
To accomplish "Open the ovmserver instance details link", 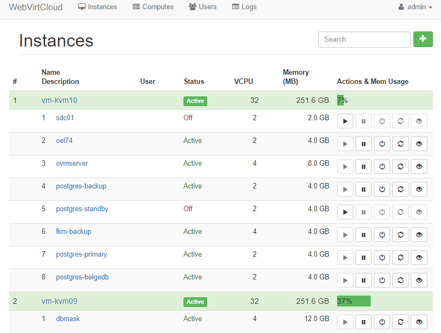I will [x=71, y=163].
